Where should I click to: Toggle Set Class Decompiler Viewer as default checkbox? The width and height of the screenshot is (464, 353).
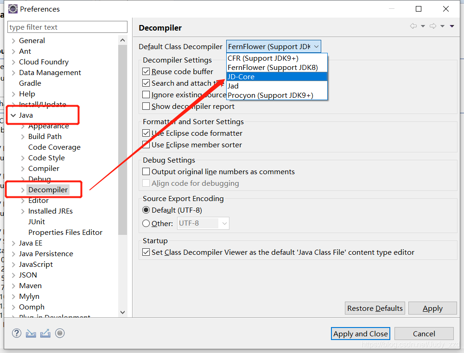(x=146, y=252)
